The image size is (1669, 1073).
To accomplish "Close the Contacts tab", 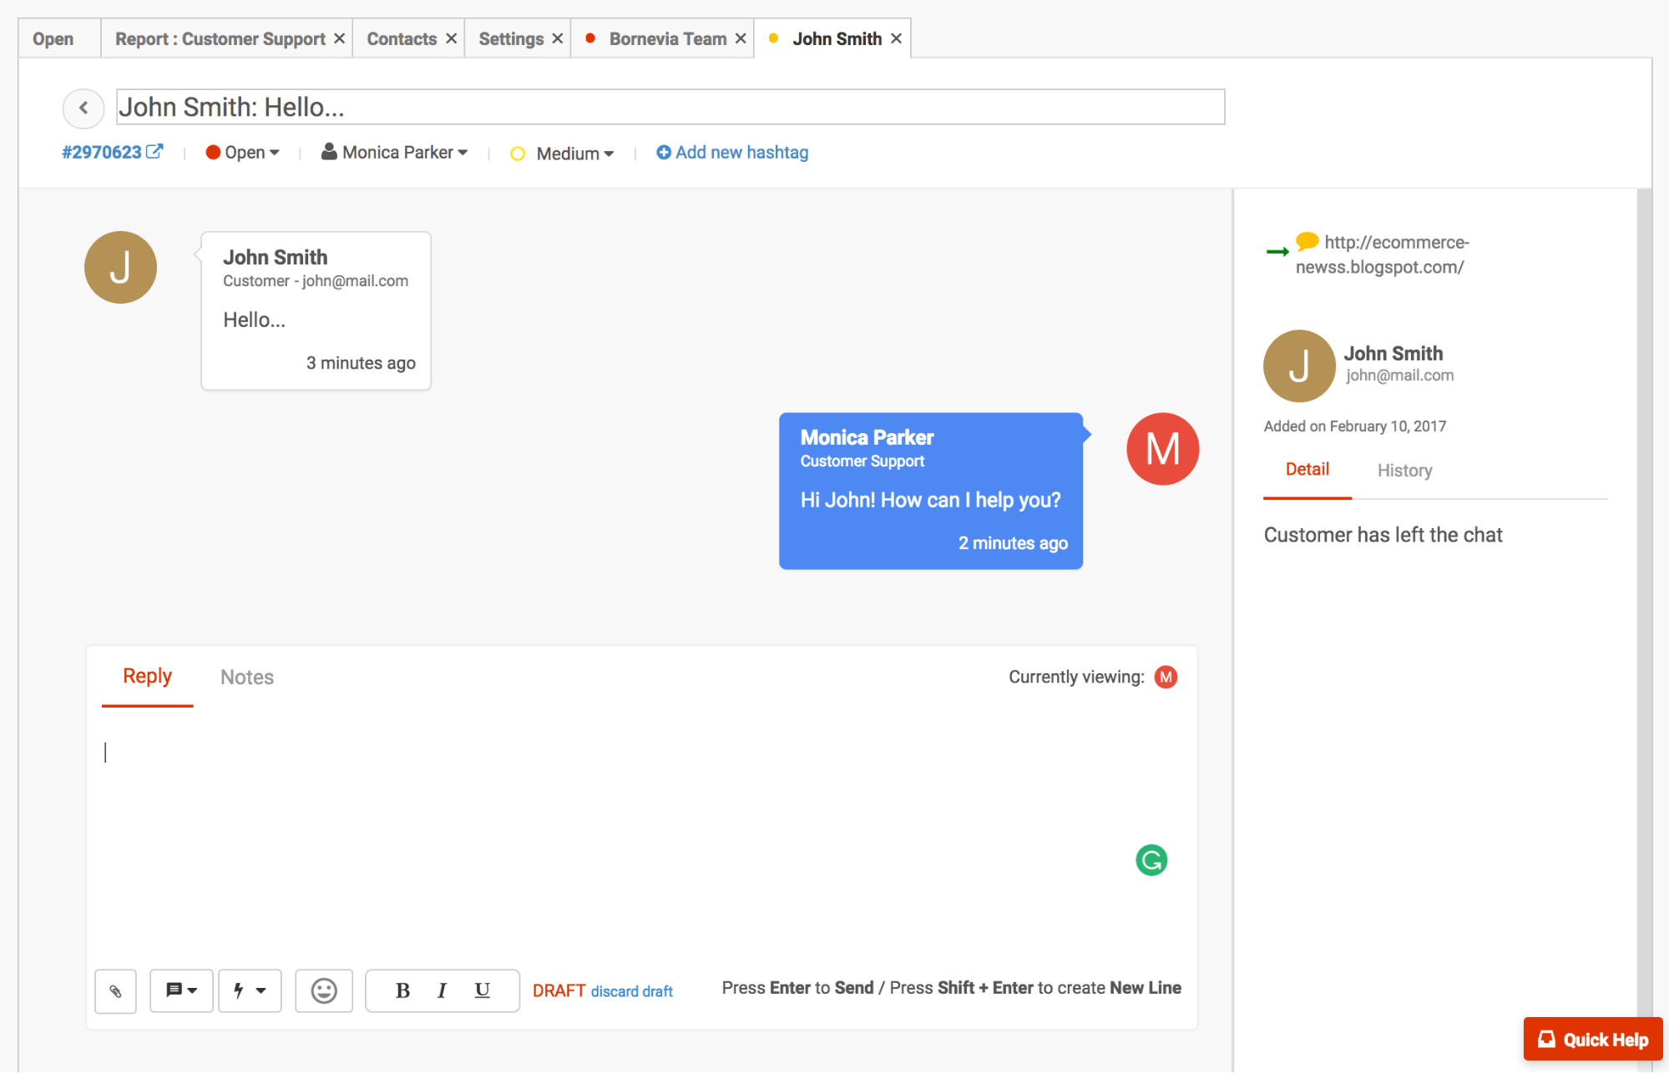I will (451, 38).
